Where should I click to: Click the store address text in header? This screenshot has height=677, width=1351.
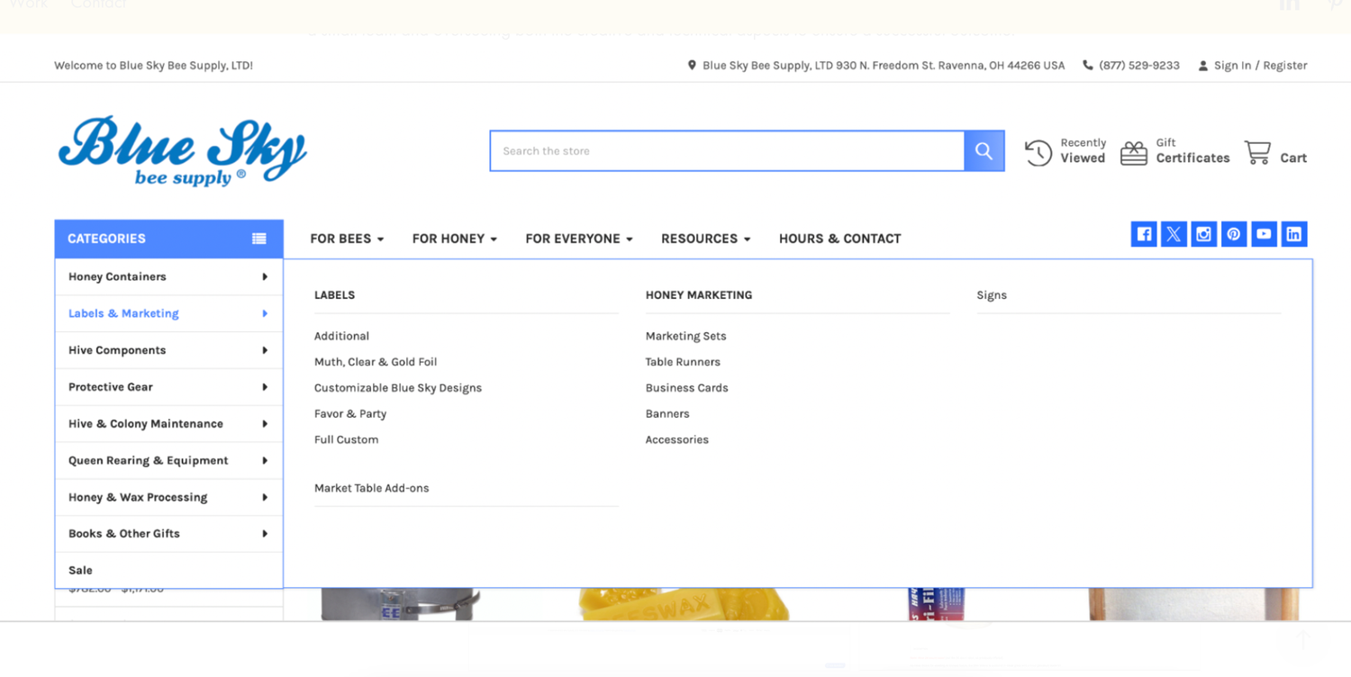(x=884, y=66)
